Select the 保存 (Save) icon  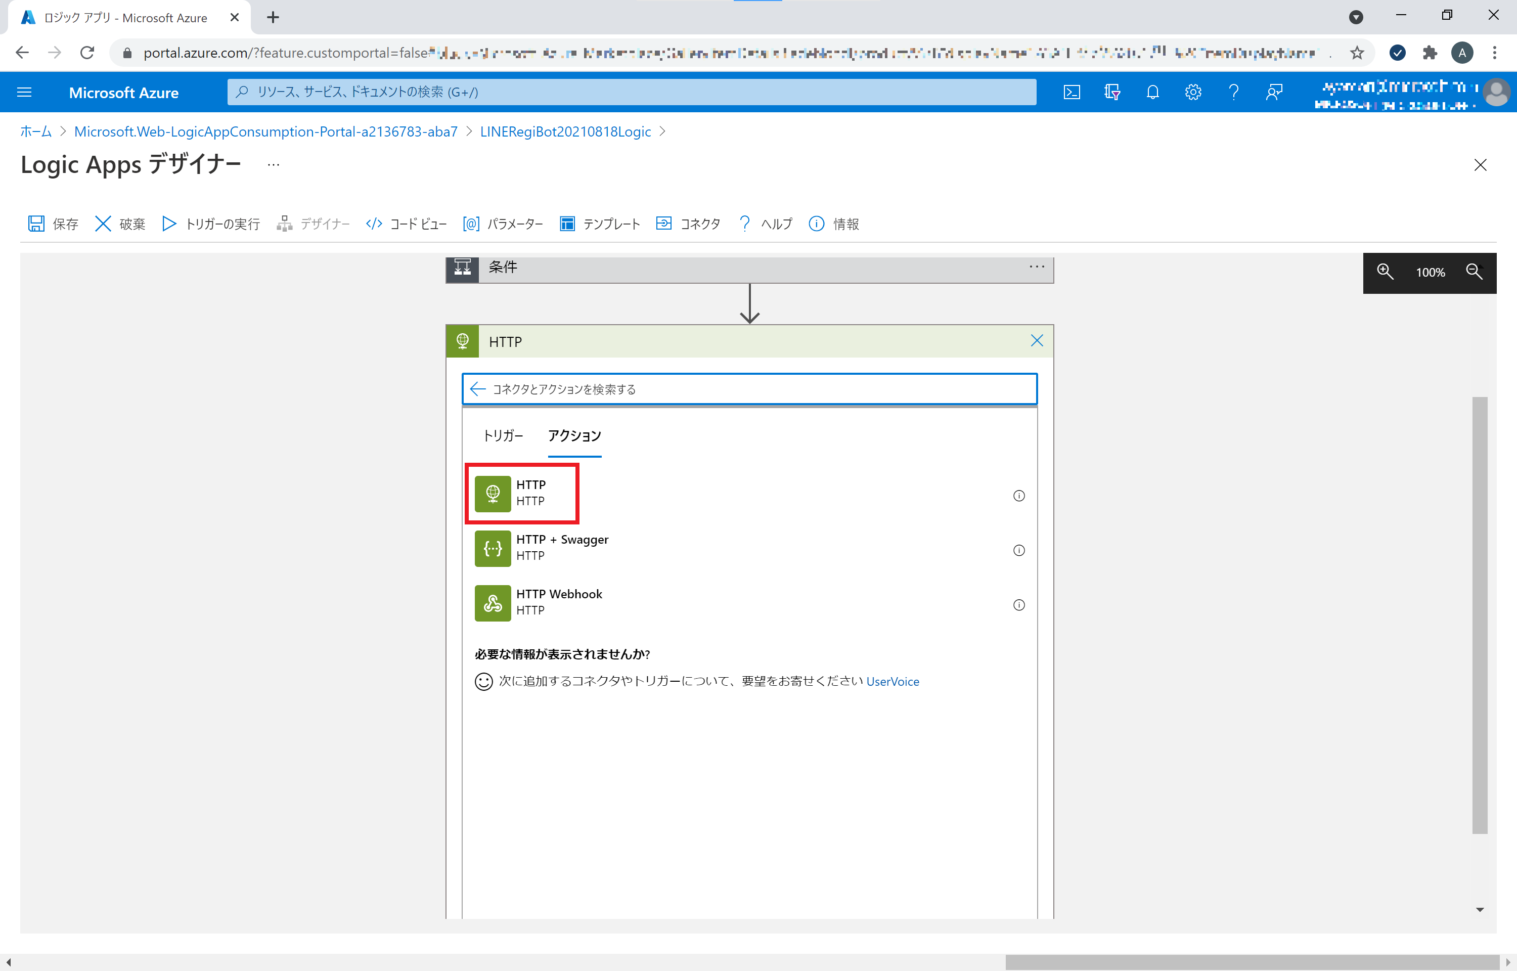tap(36, 224)
